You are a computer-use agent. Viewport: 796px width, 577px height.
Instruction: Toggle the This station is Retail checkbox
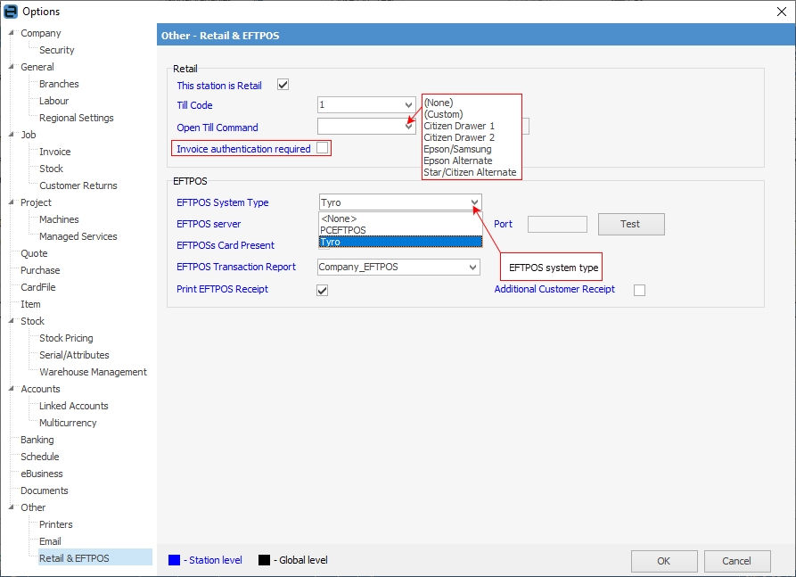(283, 86)
